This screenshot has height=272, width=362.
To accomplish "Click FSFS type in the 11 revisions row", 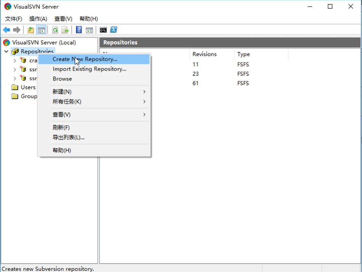I will tap(243, 64).
